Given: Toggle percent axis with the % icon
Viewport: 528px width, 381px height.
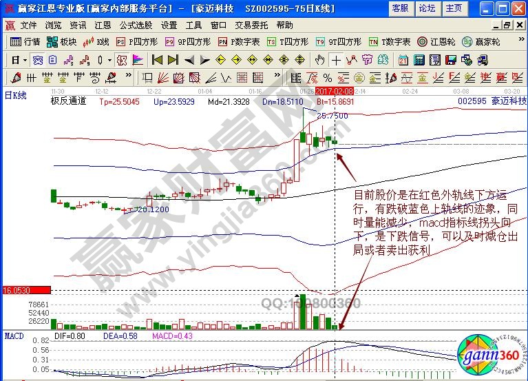Looking at the screenshot, I should 328,76.
